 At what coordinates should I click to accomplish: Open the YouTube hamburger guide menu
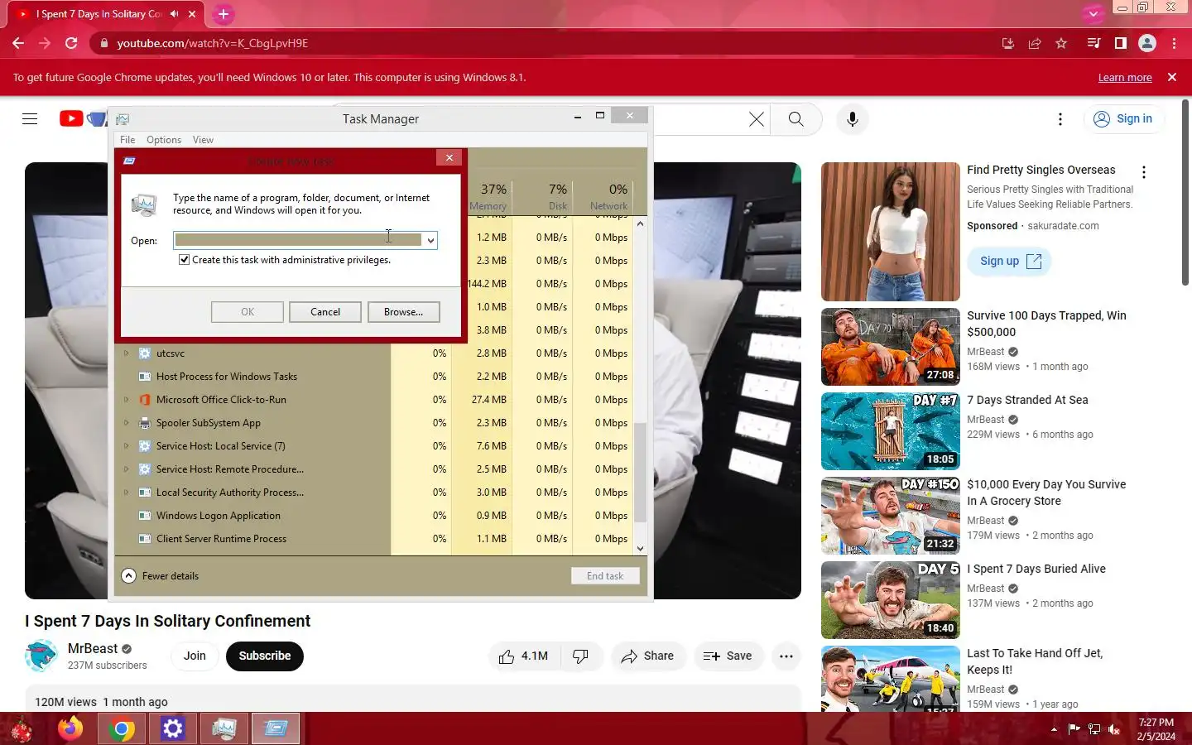click(x=30, y=119)
